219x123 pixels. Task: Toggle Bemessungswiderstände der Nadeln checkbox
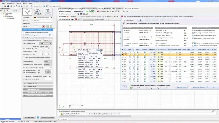pyautogui.click(x=193, y=33)
